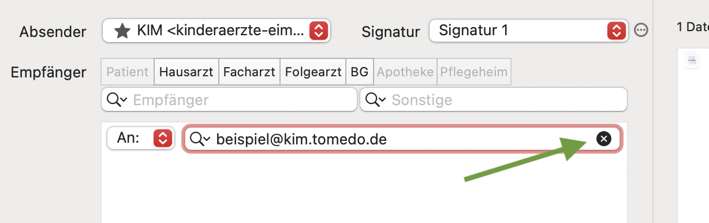Open the signature options ellipsis icon

640,31
